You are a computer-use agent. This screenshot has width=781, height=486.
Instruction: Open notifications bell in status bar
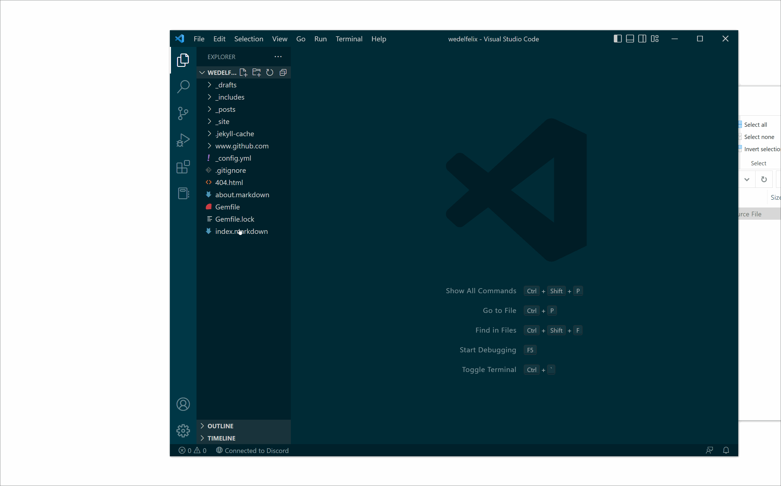point(726,450)
